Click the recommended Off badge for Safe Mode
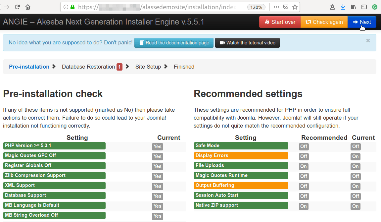Viewport: 381px width, 222px height. (x=304, y=147)
